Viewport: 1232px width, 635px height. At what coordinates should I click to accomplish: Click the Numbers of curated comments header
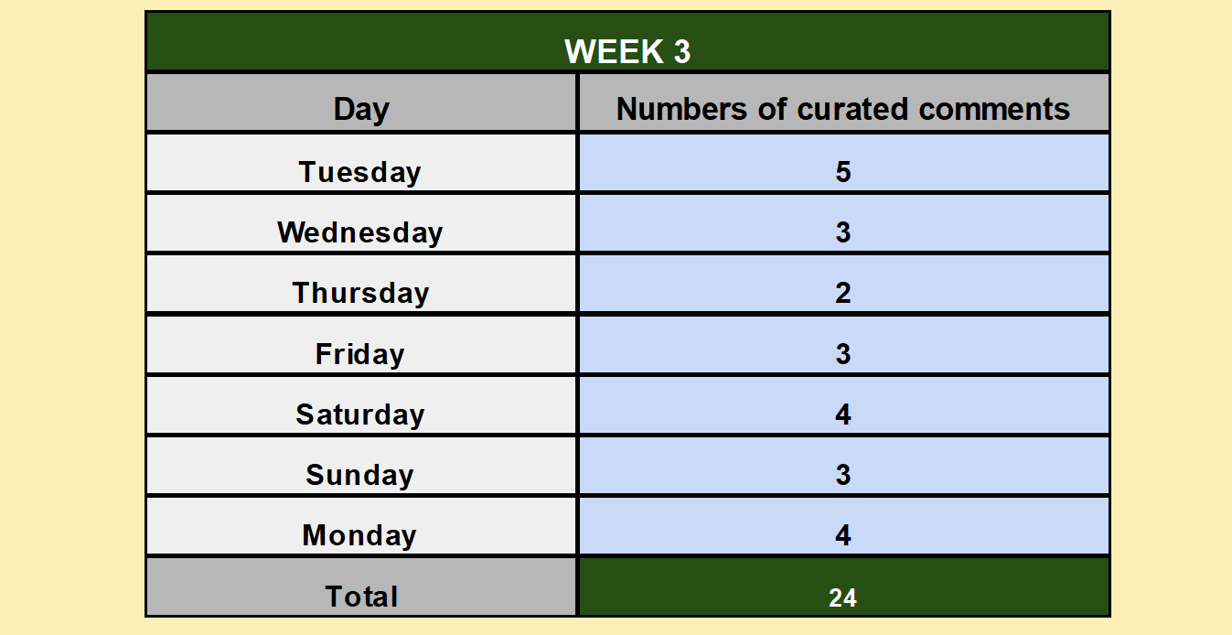(x=843, y=102)
